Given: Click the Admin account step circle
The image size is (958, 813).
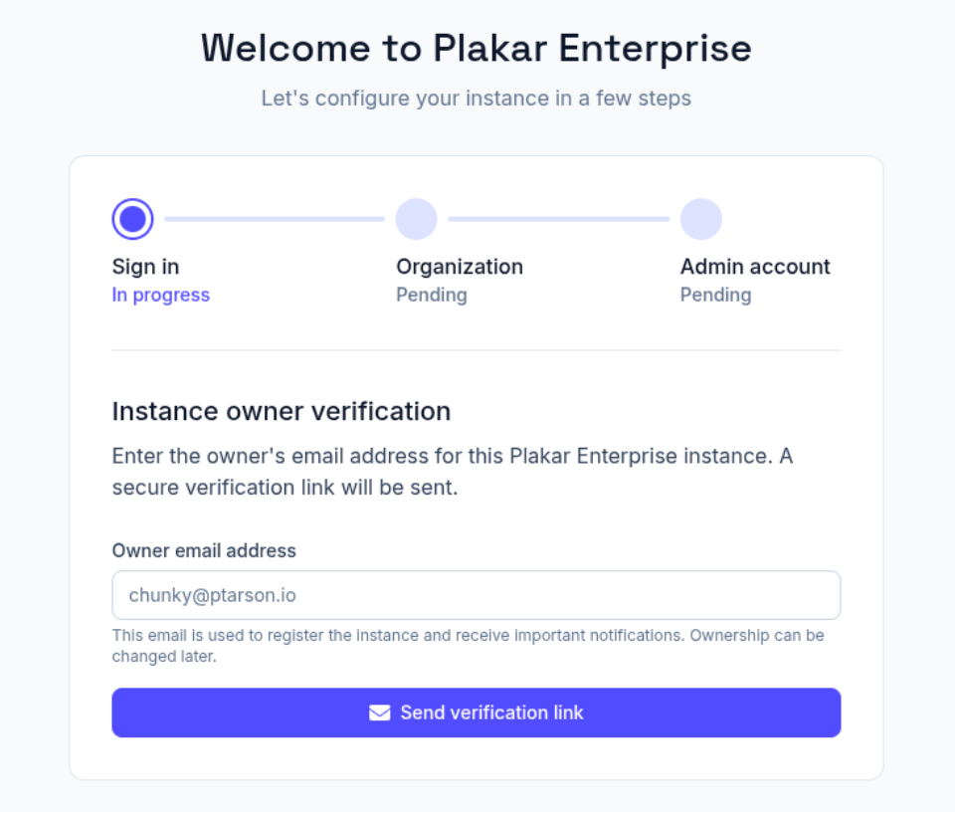Looking at the screenshot, I should point(700,219).
